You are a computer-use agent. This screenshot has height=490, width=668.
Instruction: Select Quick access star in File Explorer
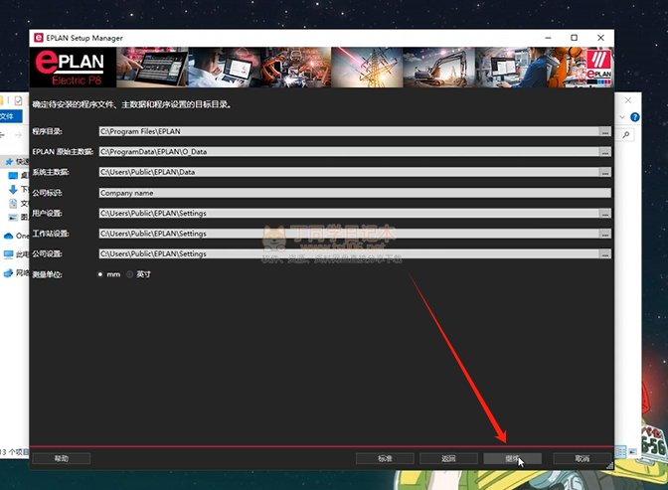click(x=9, y=162)
